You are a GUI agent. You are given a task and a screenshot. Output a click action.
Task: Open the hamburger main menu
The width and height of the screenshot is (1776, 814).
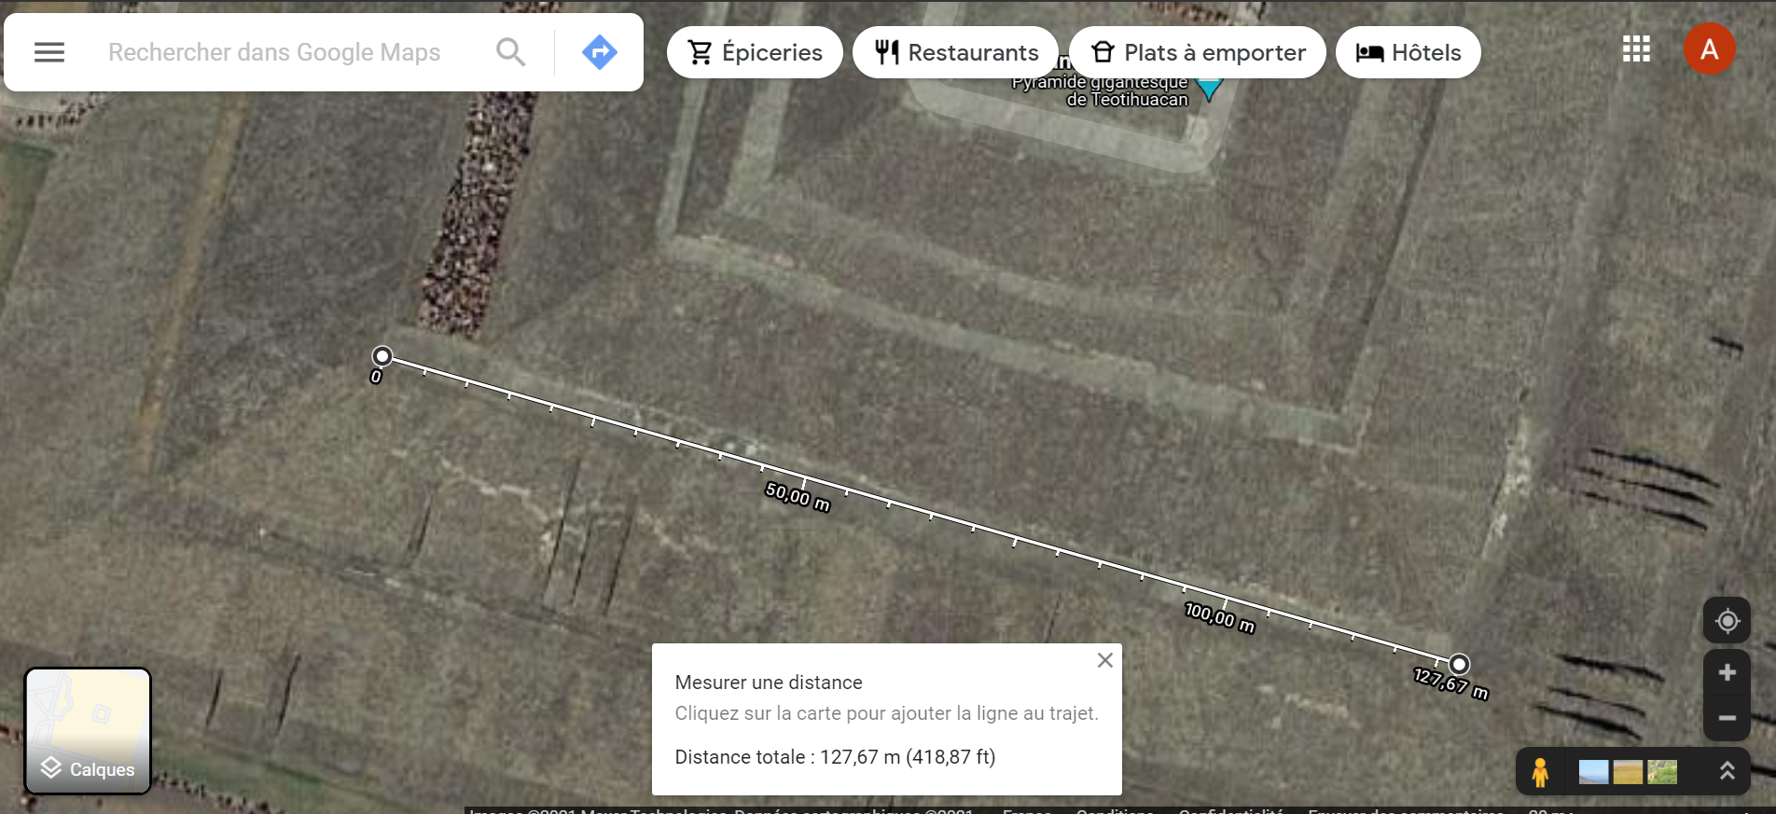(49, 52)
